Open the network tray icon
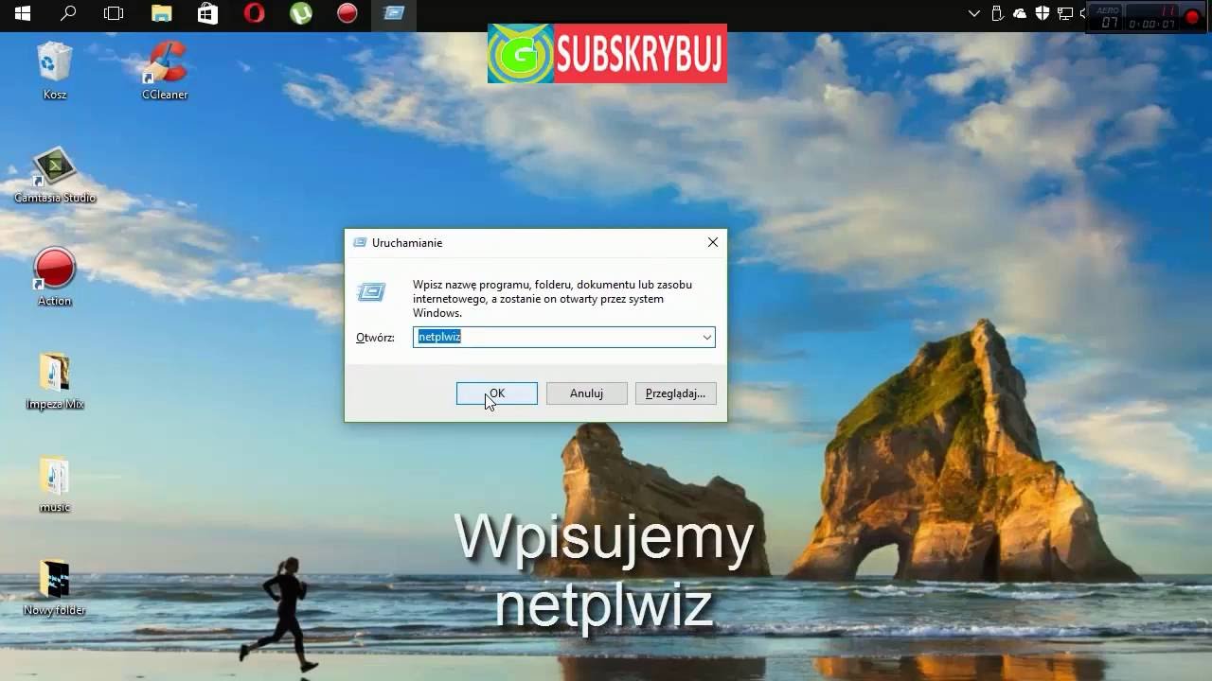The width and height of the screenshot is (1212, 681). click(1065, 13)
